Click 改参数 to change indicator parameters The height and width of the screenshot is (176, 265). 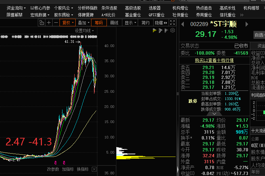coord(53,169)
